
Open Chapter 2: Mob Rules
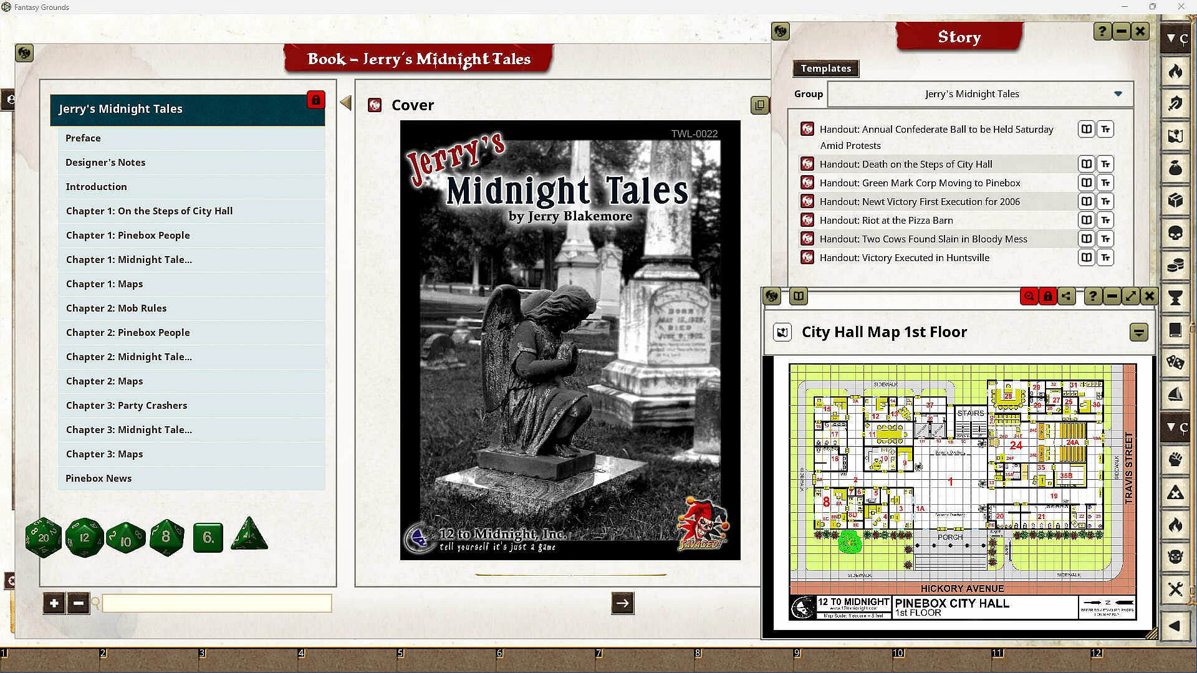click(x=116, y=308)
